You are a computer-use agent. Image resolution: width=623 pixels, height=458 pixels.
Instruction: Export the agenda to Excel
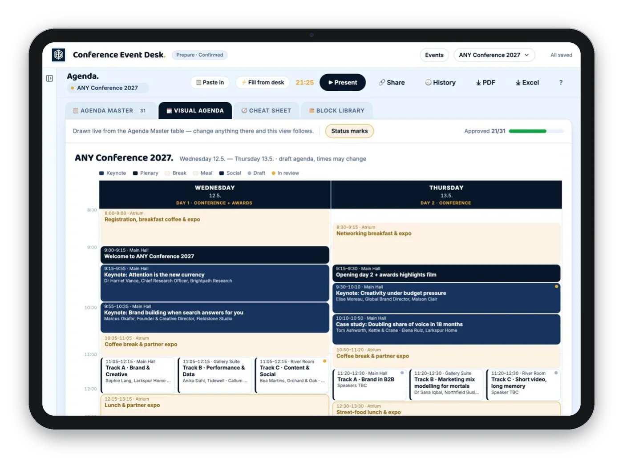pos(527,82)
